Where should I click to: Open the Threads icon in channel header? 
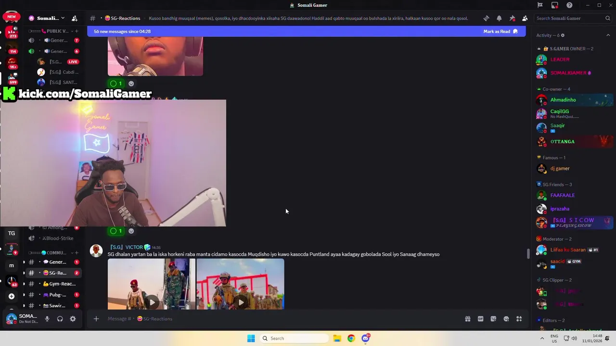[486, 18]
